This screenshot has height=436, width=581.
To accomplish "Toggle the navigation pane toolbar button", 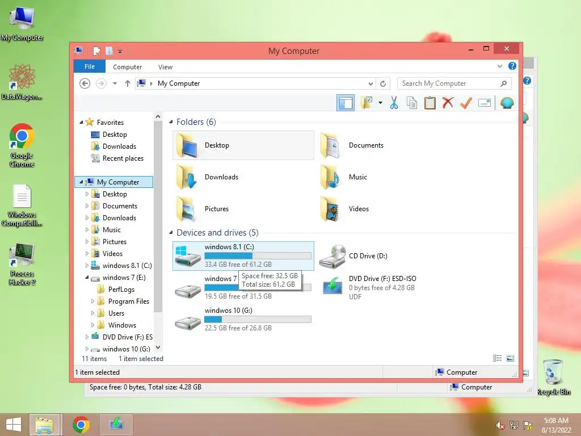I will pos(346,103).
